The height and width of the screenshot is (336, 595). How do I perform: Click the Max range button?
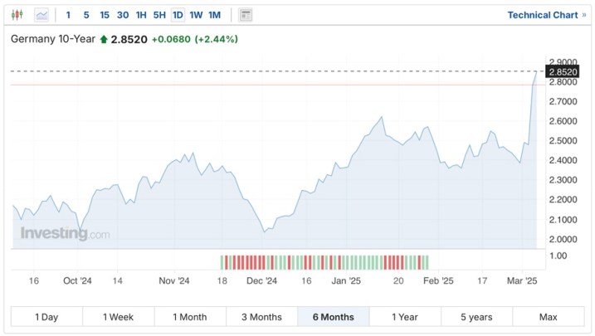click(x=548, y=317)
